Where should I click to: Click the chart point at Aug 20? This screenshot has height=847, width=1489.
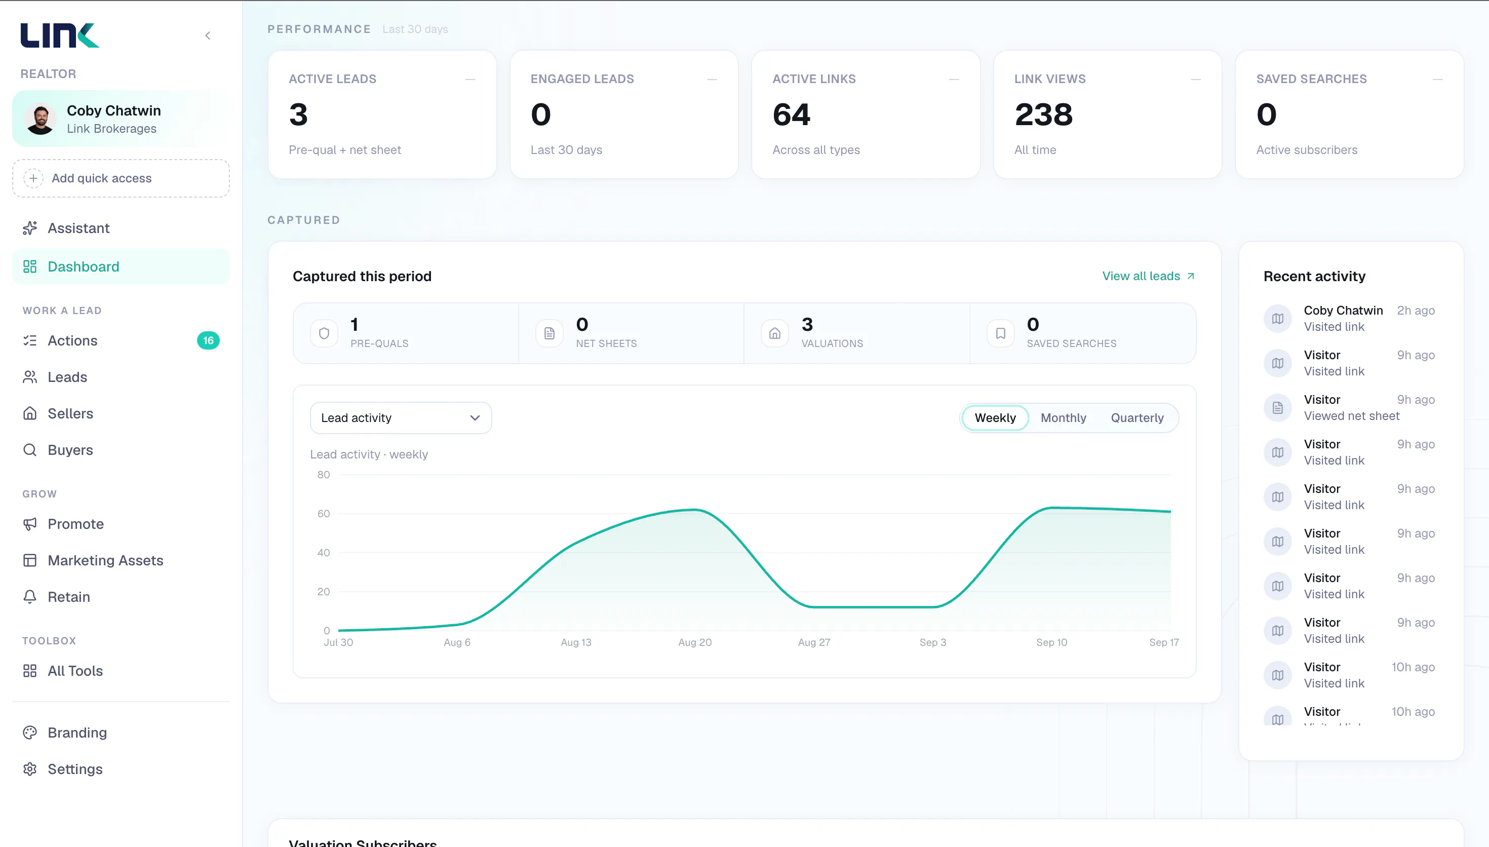tap(695, 510)
